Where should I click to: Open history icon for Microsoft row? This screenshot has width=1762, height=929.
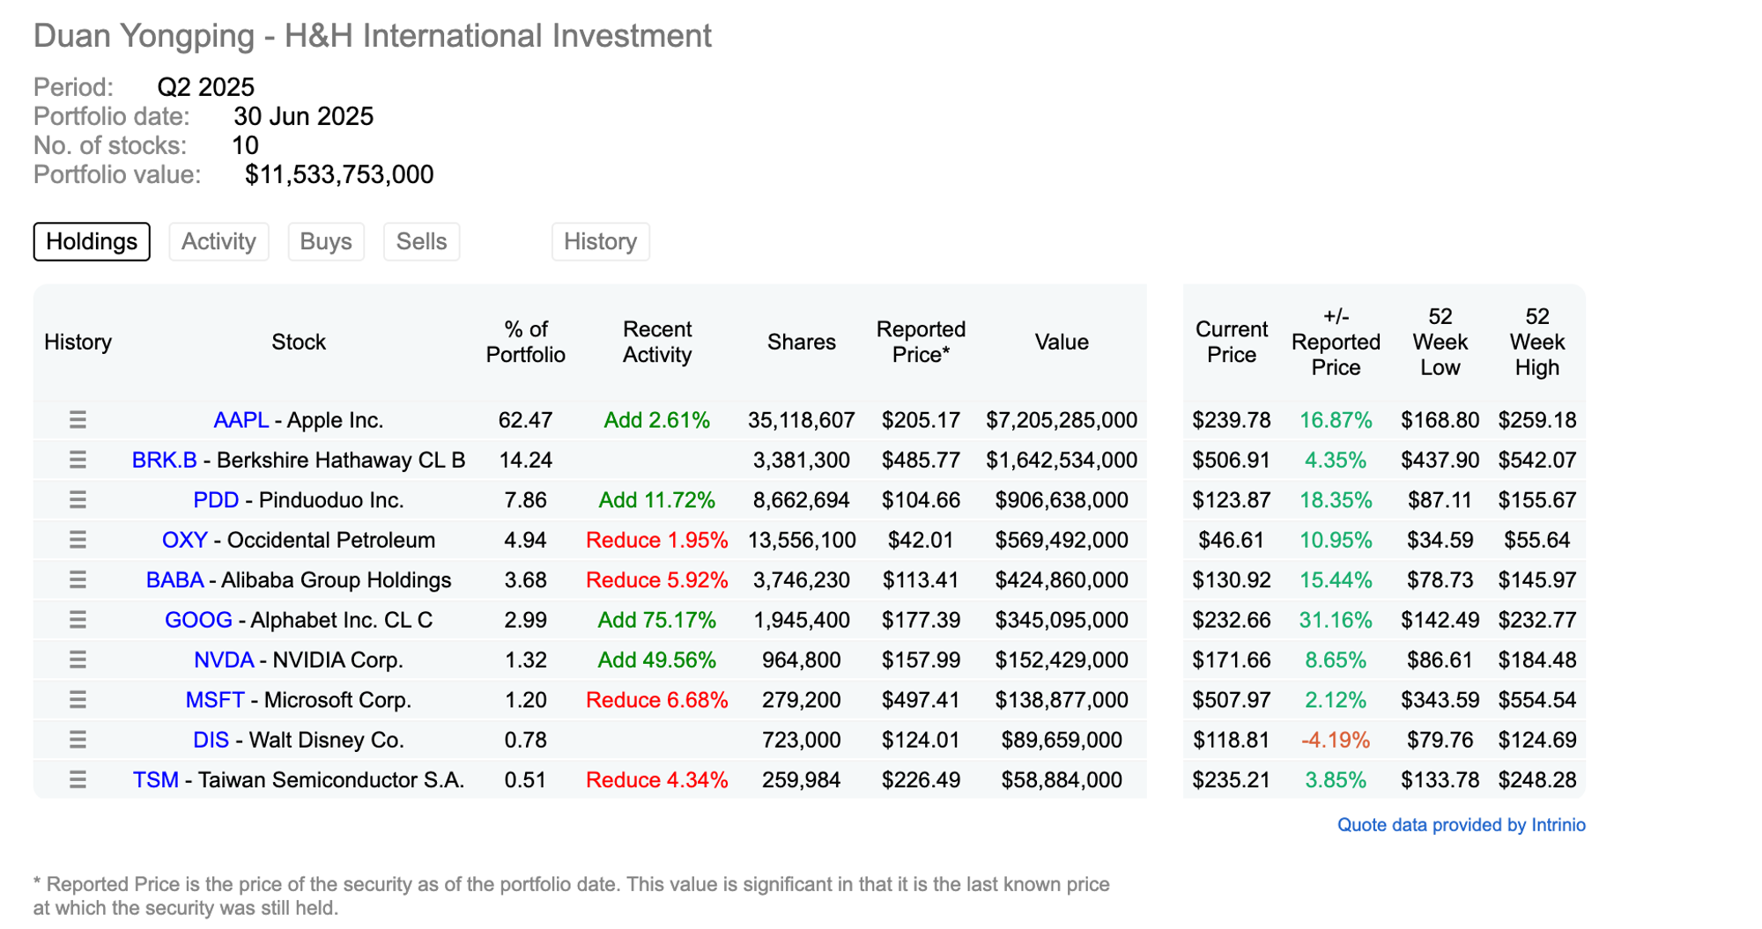(78, 700)
